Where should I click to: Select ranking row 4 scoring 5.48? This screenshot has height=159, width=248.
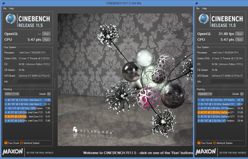[x=28, y=112]
